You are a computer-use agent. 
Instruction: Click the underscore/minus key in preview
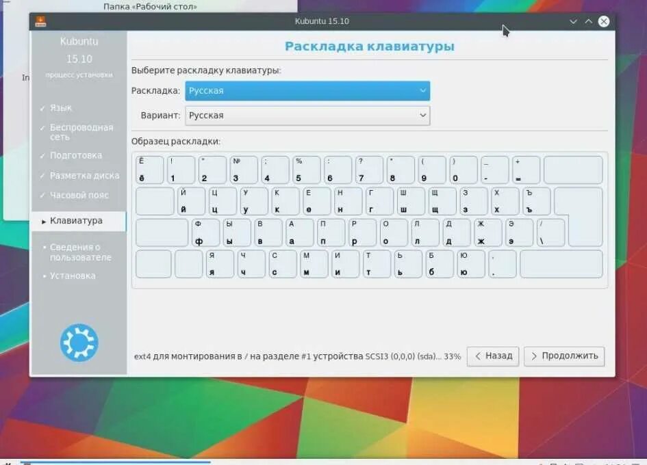point(495,170)
